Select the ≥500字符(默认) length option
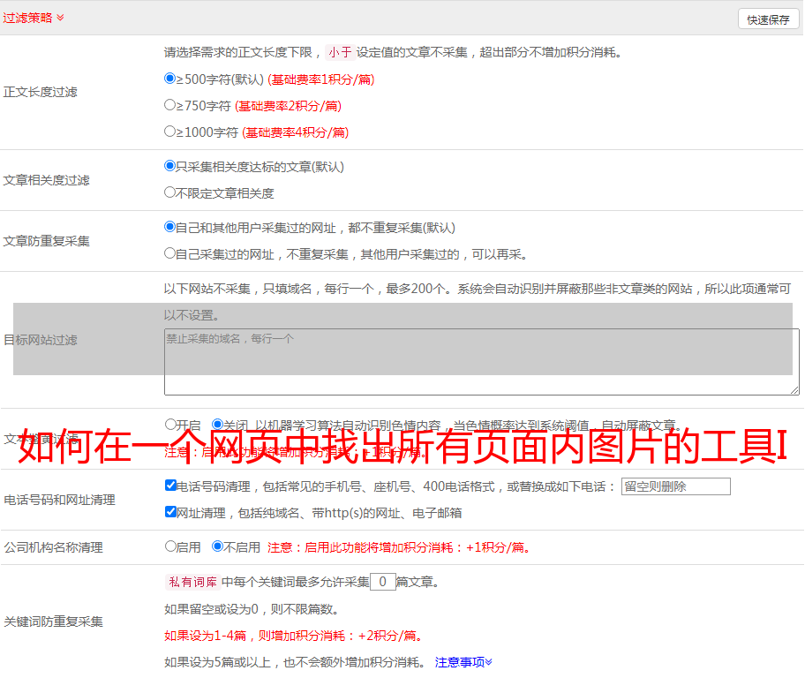This screenshot has height=678, width=805. point(170,79)
